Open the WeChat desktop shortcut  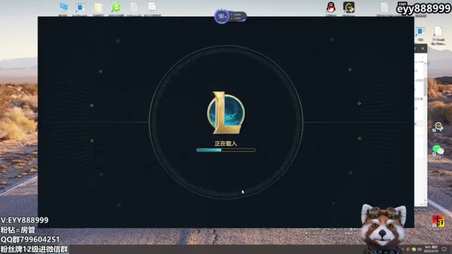coord(438,151)
